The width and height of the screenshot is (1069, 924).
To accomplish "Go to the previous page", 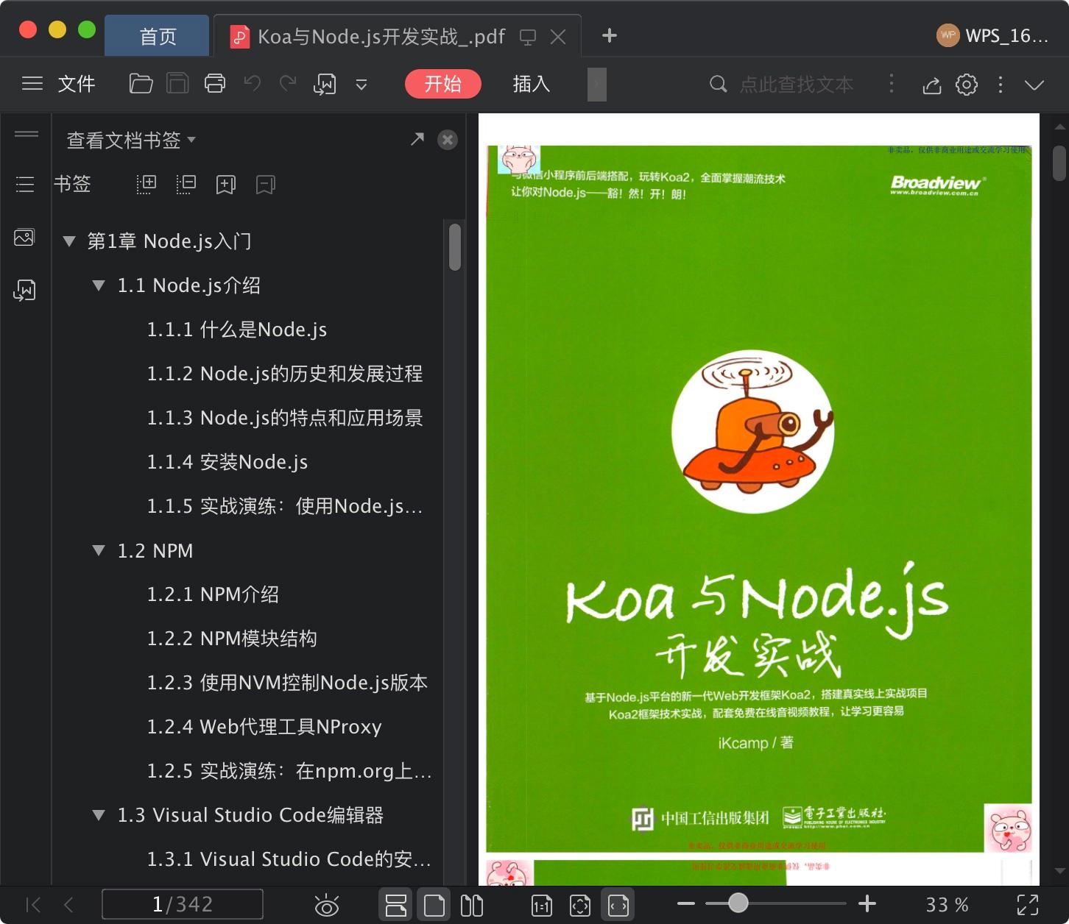I will tap(68, 905).
